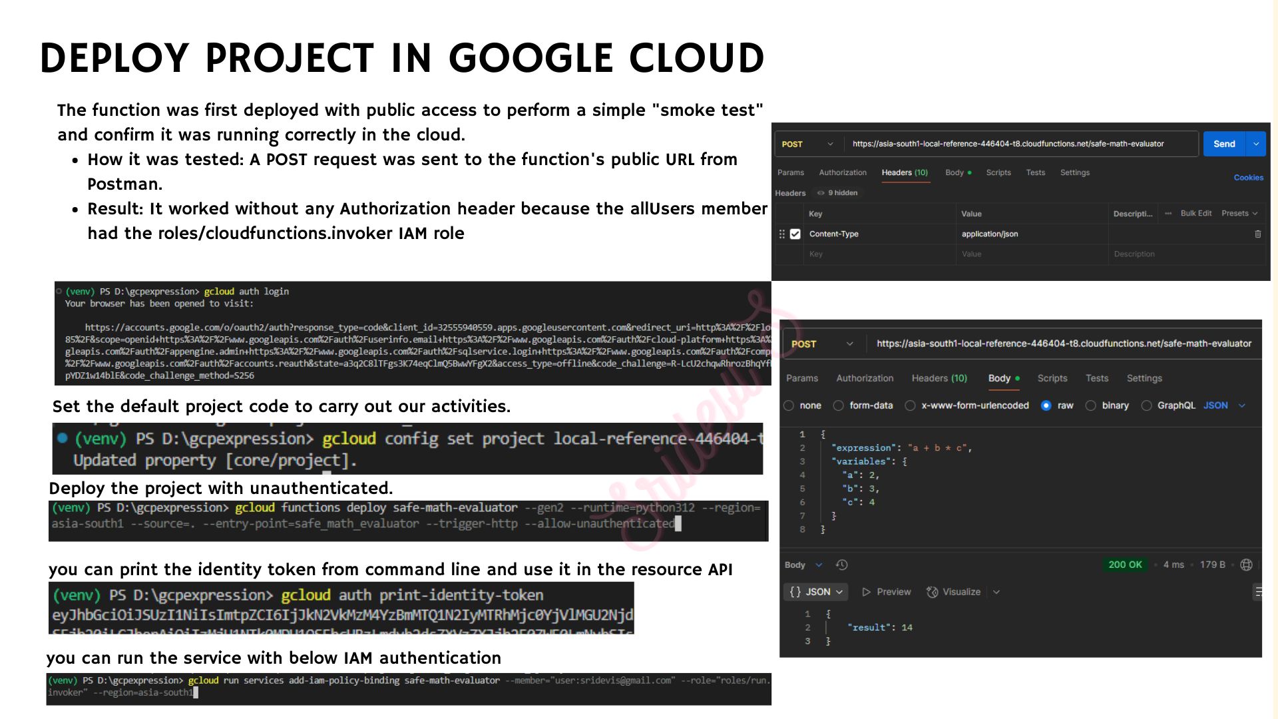The height and width of the screenshot is (719, 1278).
Task: Select the active Headers (10) tab
Action: 905,172
